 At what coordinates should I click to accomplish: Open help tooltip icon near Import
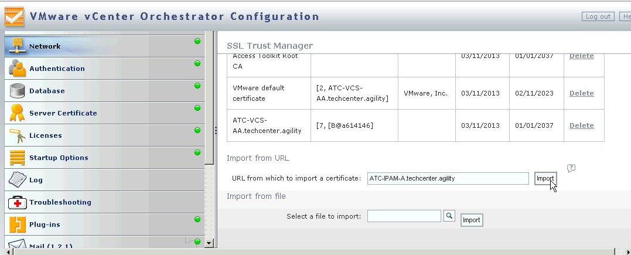[x=571, y=168]
